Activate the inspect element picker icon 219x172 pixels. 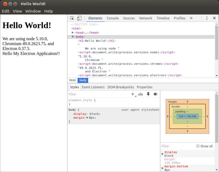coord(72,18)
